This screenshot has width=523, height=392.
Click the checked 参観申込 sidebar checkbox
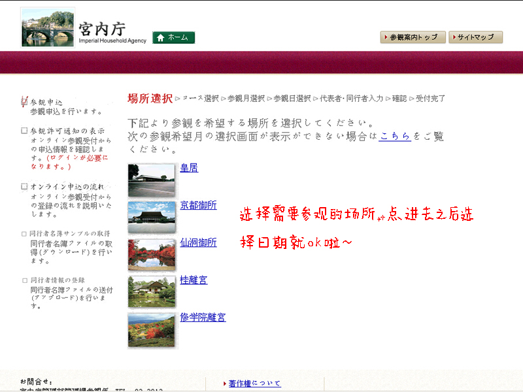[x=24, y=102]
